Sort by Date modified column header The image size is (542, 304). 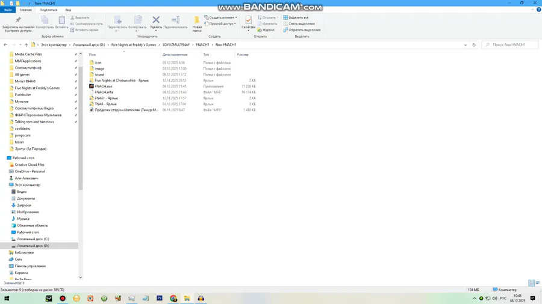click(175, 55)
